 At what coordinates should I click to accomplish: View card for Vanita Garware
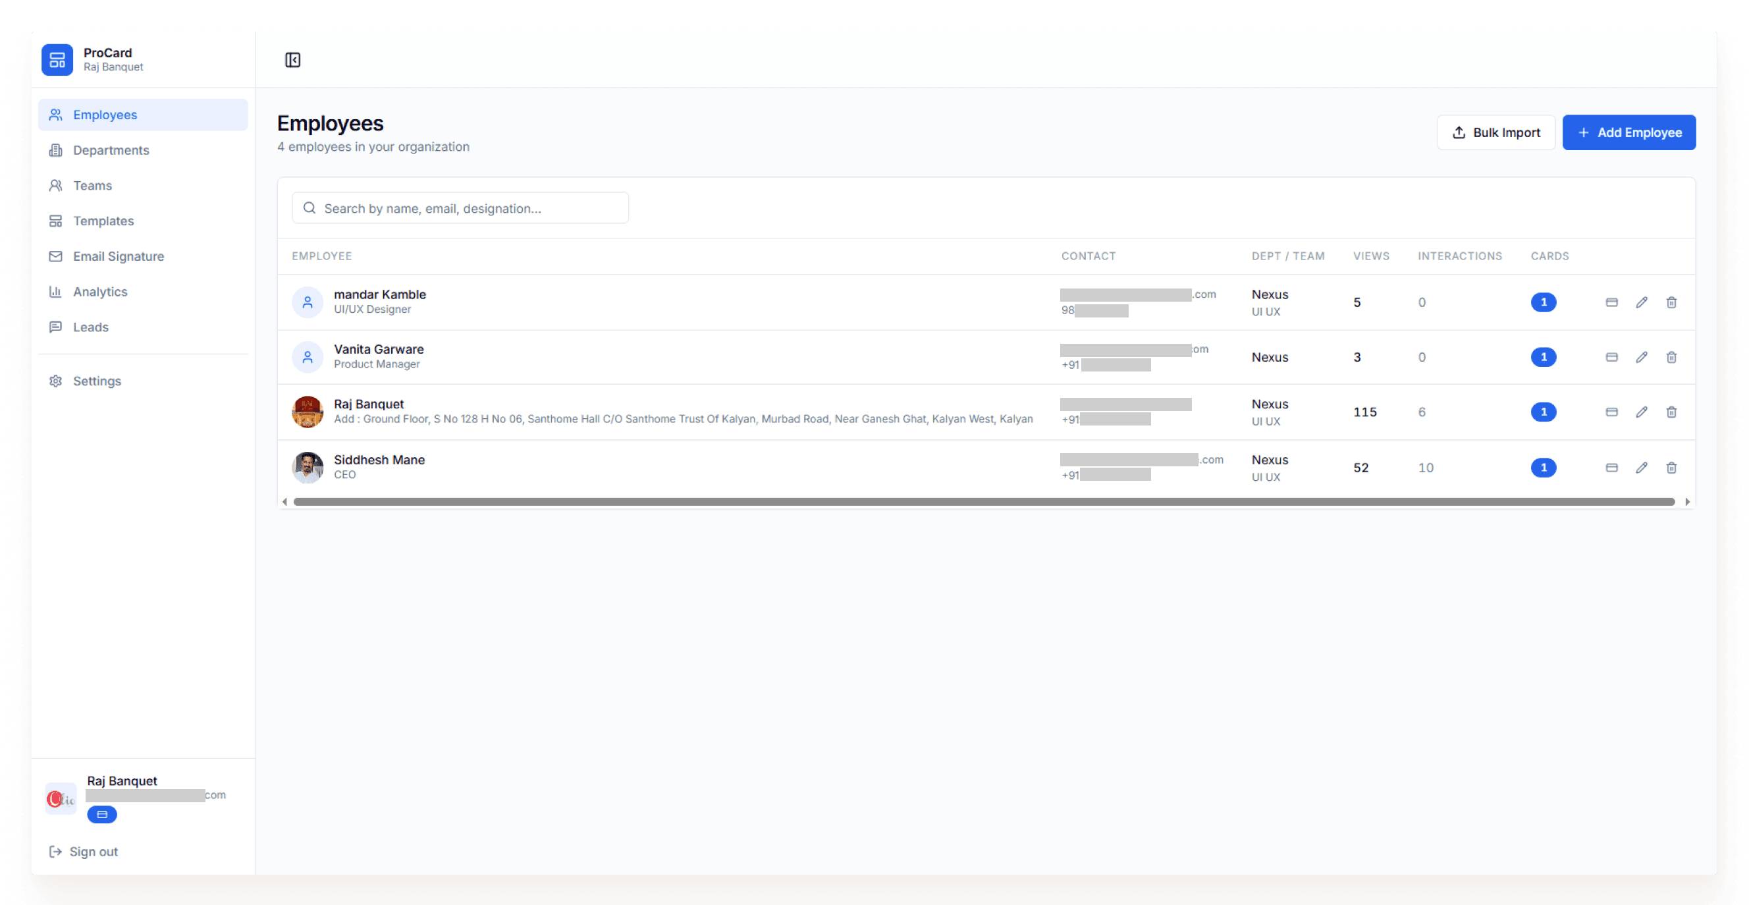(1611, 357)
